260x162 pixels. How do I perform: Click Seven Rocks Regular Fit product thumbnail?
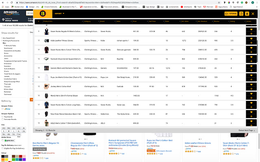(x=47, y=32)
